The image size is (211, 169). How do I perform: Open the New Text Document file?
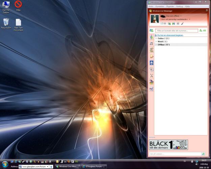click(19, 24)
